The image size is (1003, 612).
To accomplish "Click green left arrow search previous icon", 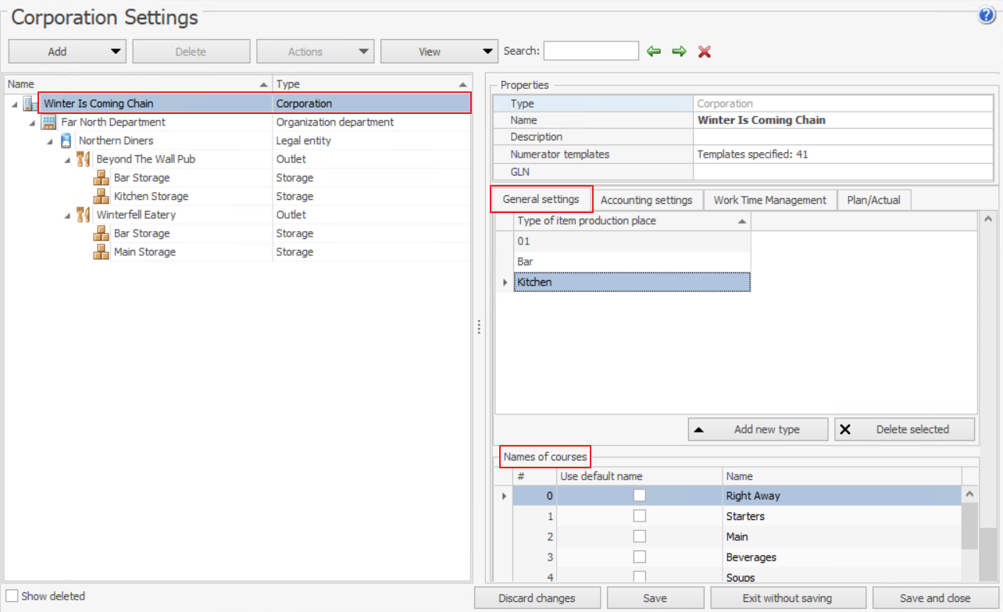I will 654,52.
